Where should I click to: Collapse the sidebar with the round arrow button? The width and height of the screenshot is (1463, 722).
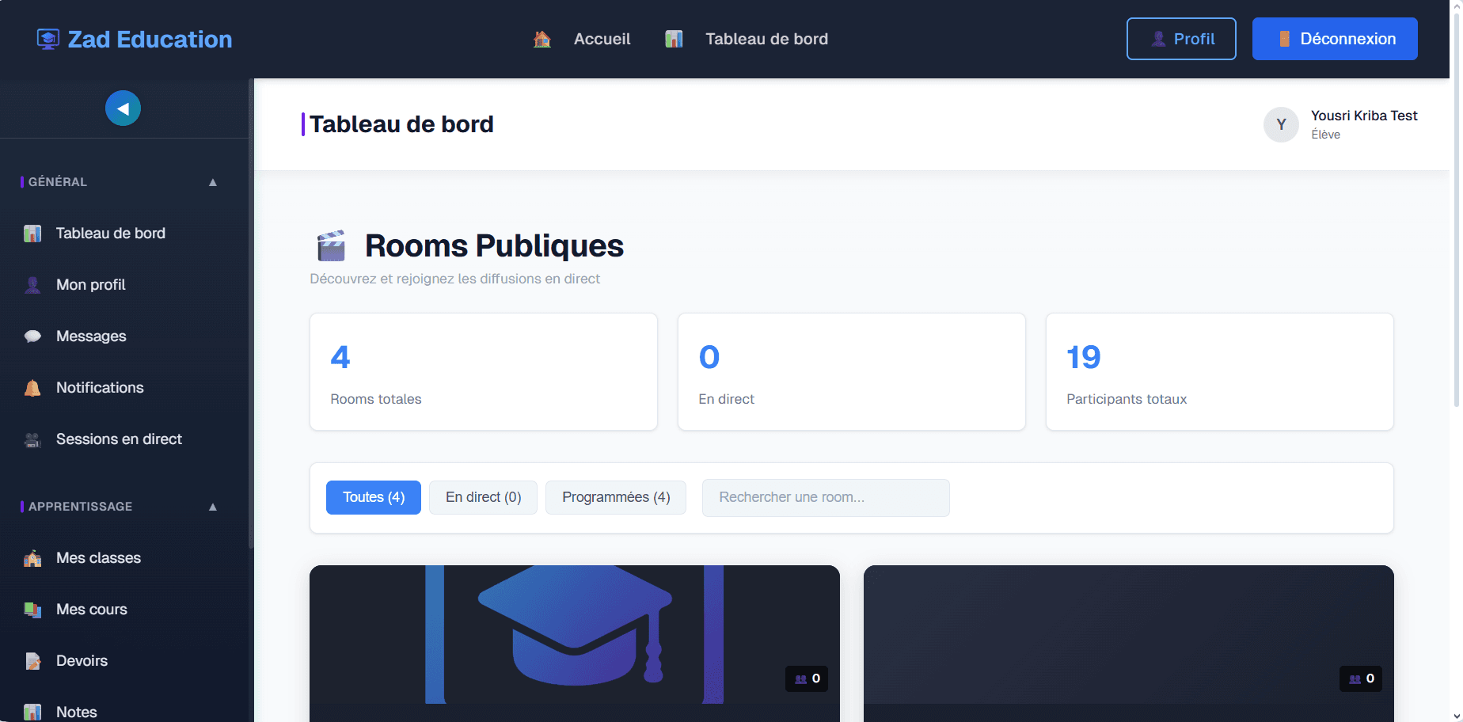[123, 108]
